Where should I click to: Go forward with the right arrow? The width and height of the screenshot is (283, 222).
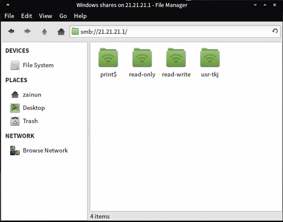tap(28, 31)
